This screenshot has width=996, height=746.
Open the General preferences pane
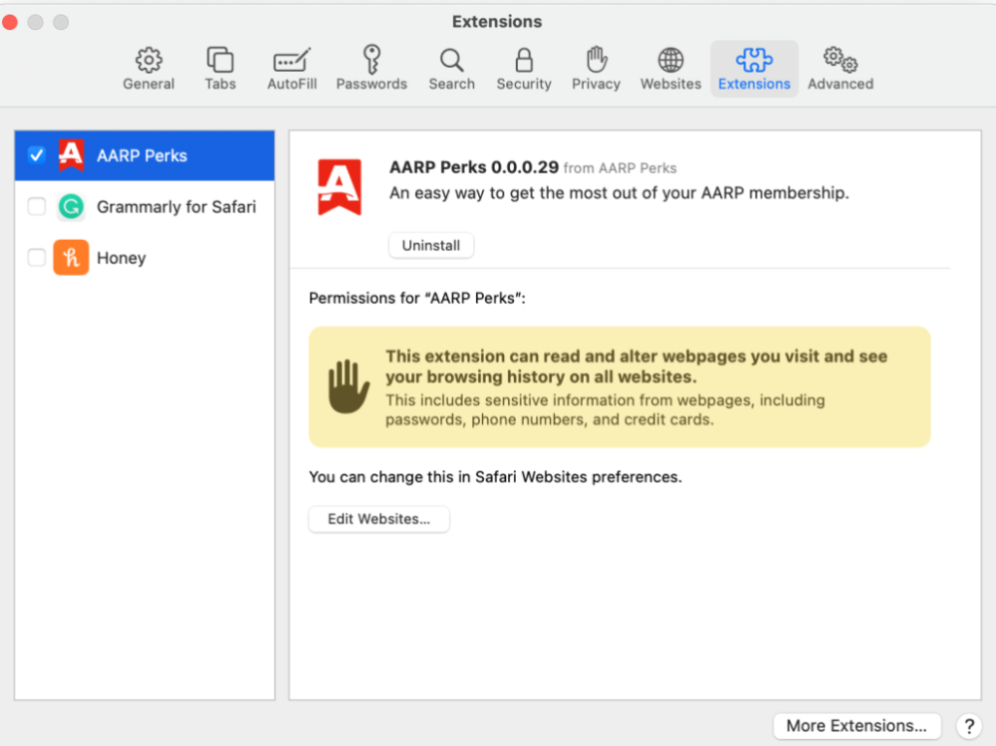[x=147, y=67]
